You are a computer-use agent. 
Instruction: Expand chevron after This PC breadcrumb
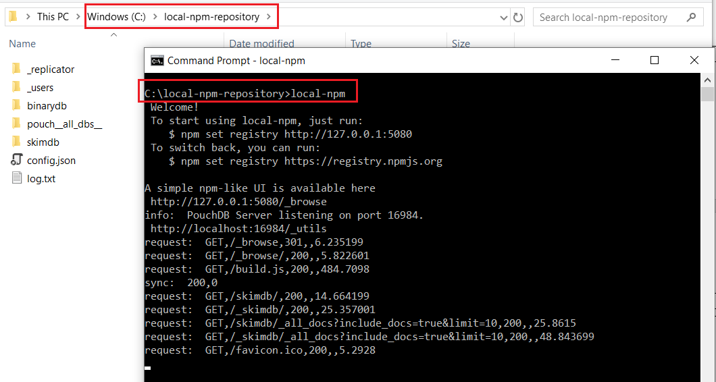pos(78,17)
